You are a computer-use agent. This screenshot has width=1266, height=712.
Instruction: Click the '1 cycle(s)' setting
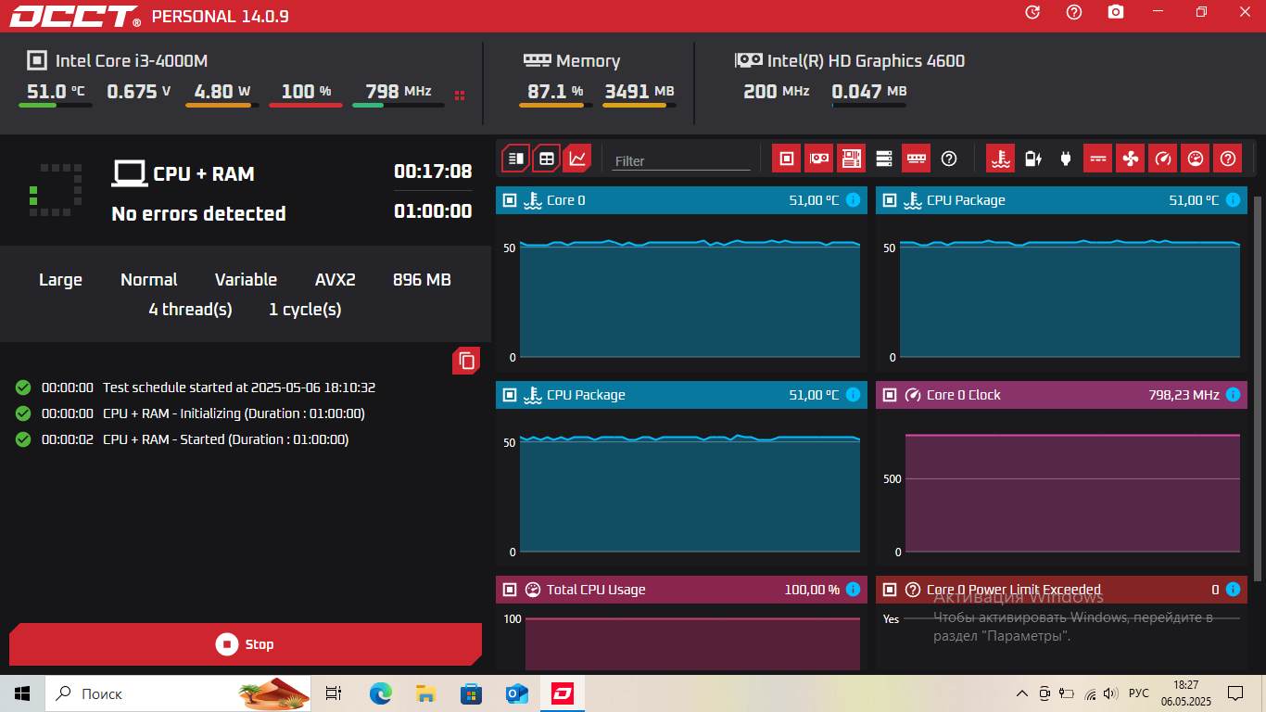(x=305, y=310)
